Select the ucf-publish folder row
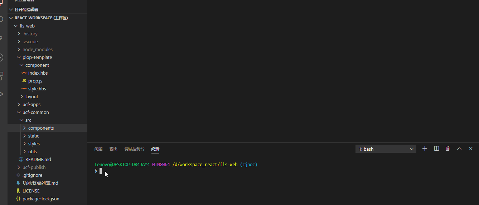 point(47,167)
